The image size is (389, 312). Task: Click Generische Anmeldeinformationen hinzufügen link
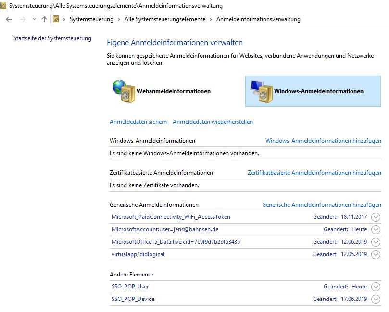point(322,205)
